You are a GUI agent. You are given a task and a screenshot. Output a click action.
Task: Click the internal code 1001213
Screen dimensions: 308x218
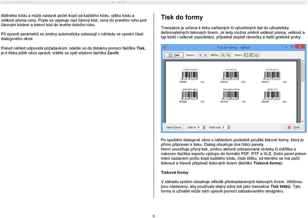tap(224, 102)
